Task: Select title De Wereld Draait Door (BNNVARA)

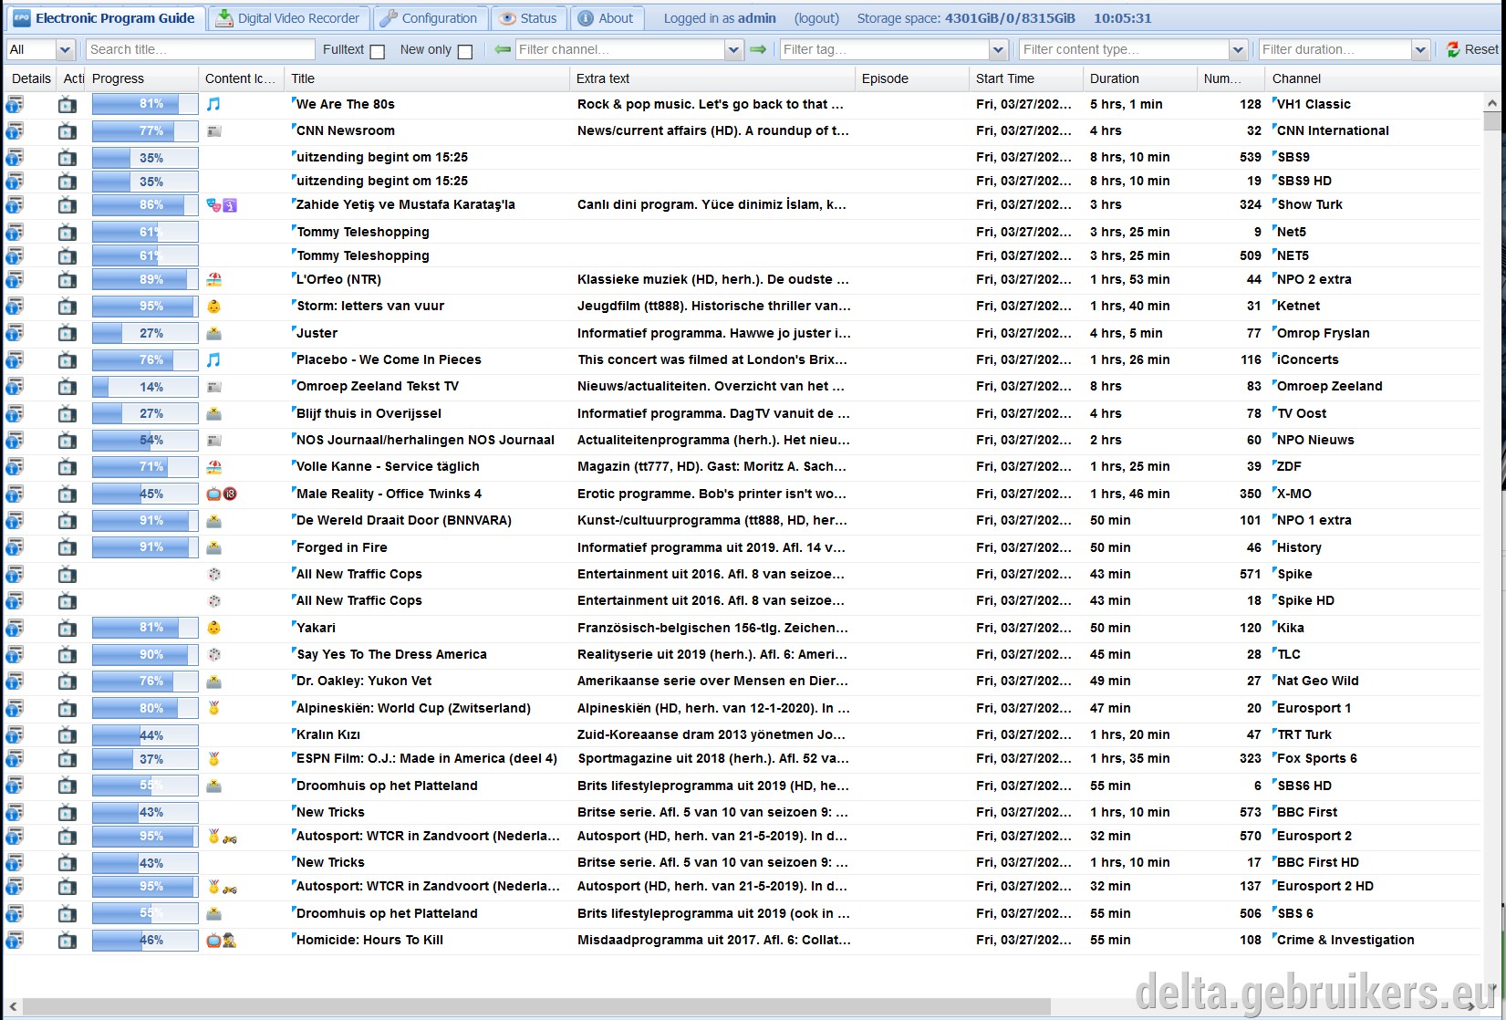Action: coord(404,521)
